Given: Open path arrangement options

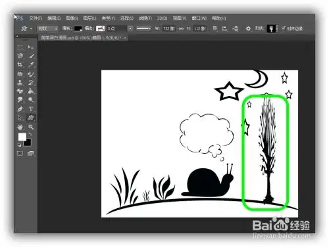Looking at the screenshot, I should pos(236,28).
